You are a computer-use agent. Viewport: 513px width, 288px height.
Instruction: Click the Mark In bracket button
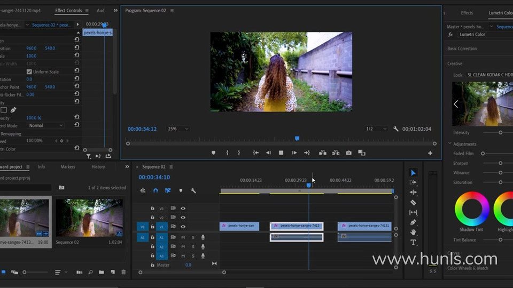click(227, 153)
